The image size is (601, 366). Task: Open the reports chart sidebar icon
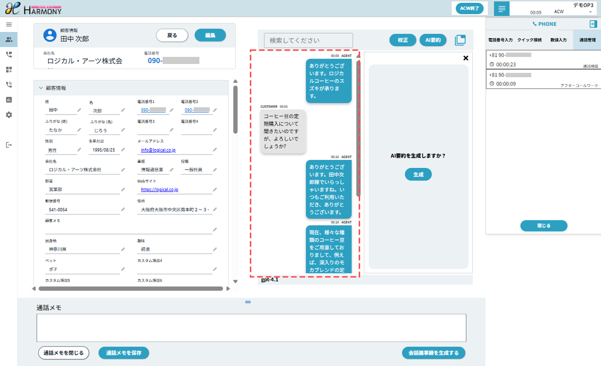coord(9,99)
